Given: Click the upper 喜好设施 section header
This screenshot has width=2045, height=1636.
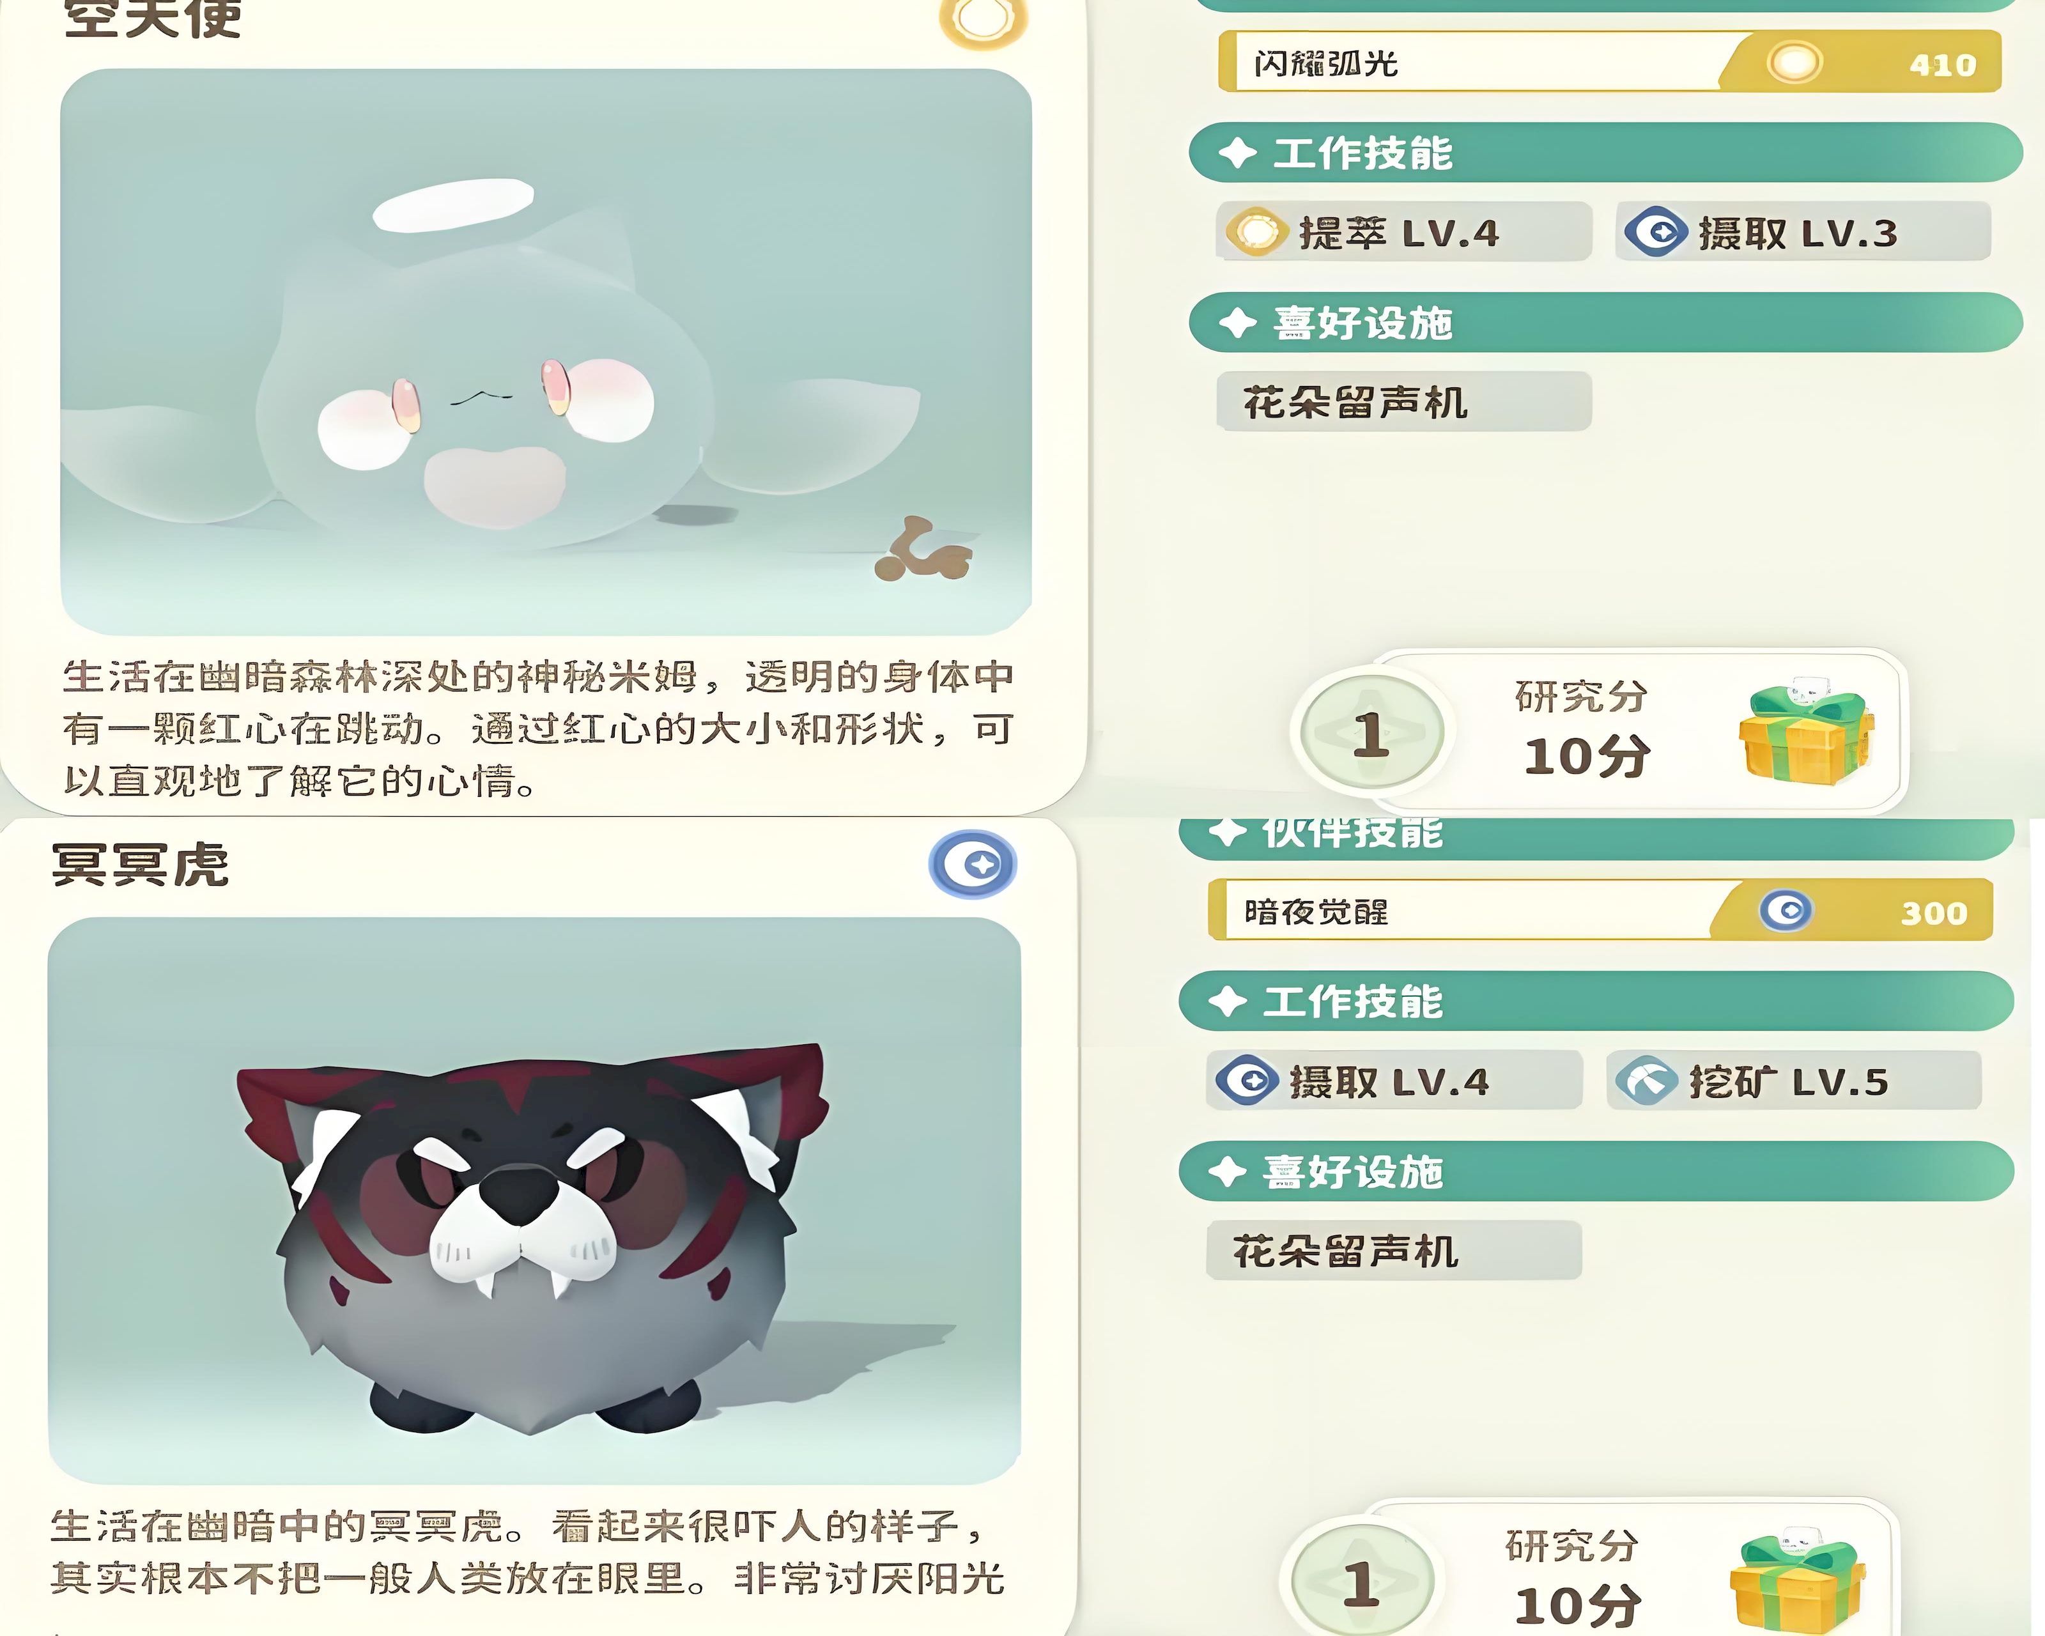Looking at the screenshot, I should pos(1606,323).
